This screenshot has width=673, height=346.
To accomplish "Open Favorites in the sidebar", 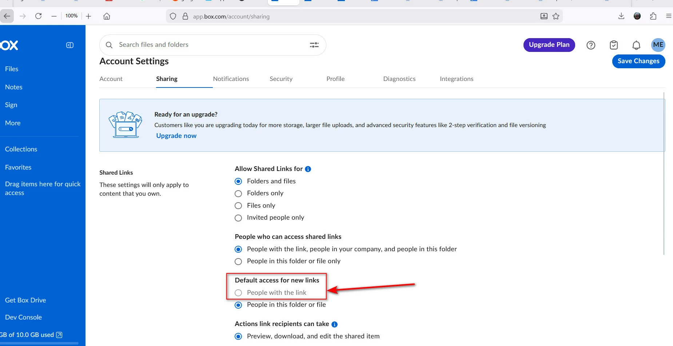I will 18,167.
